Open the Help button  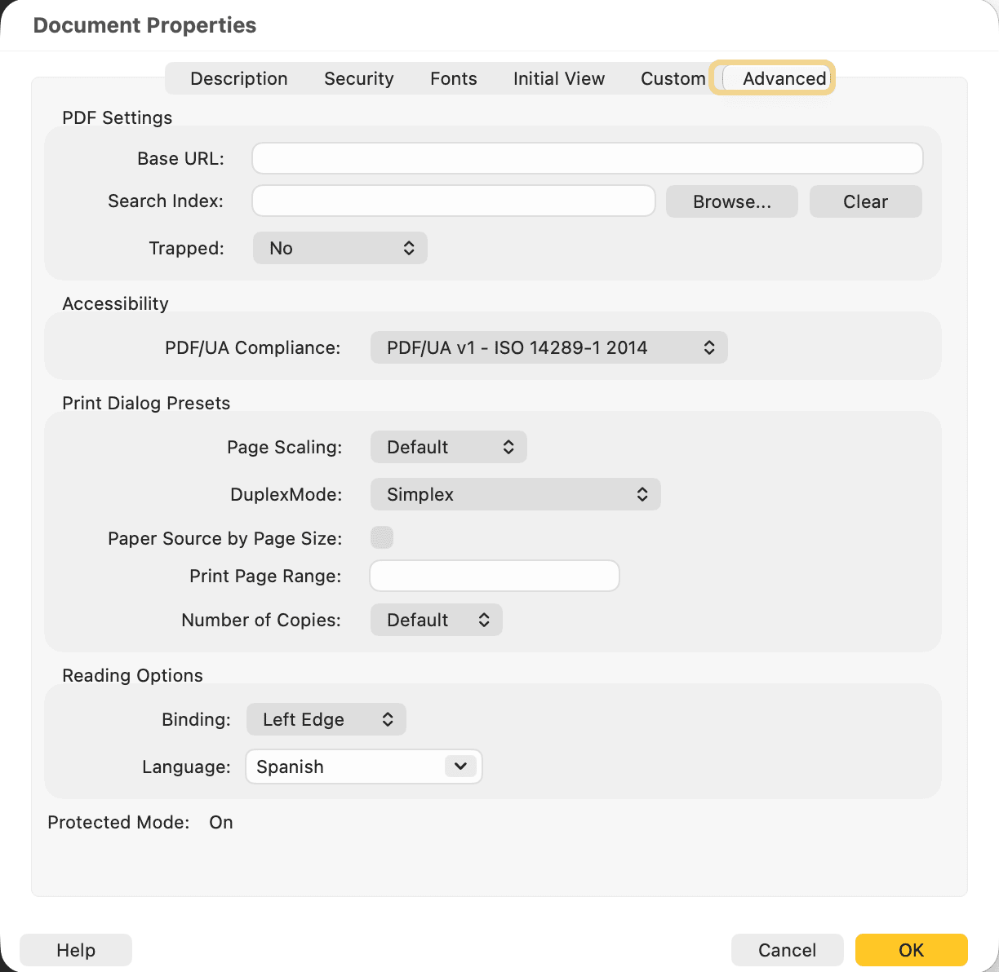(x=76, y=950)
